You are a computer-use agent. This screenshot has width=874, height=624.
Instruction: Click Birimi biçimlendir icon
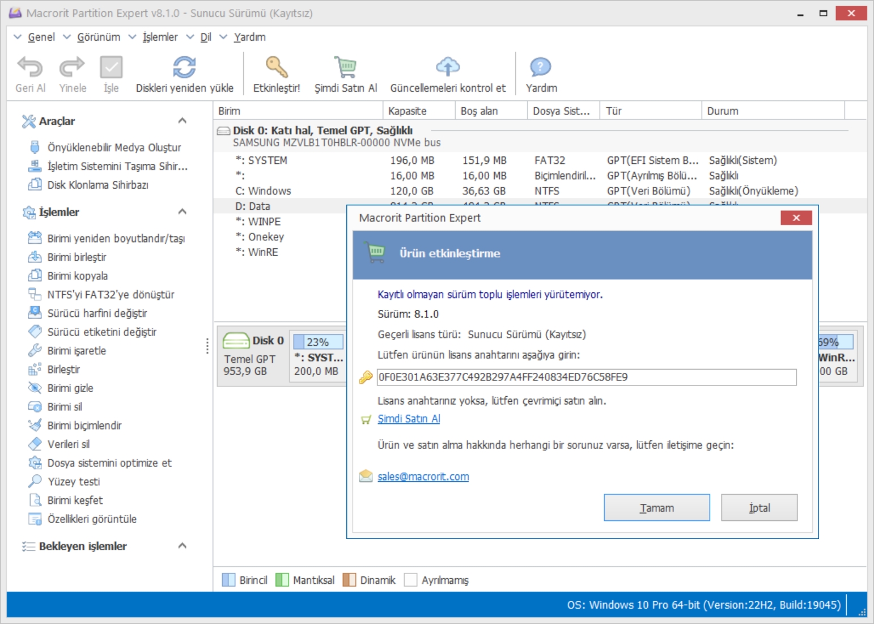[x=35, y=425]
